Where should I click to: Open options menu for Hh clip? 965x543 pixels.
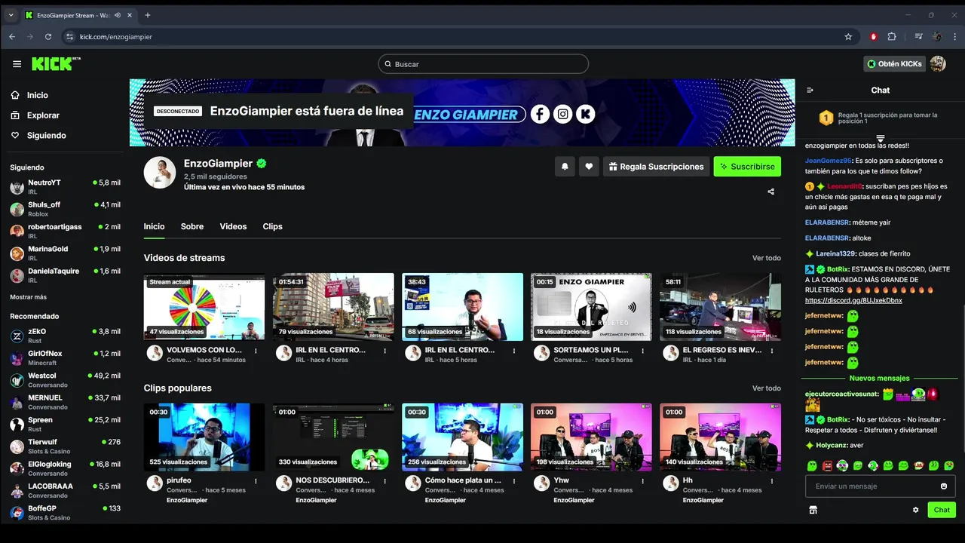coord(771,480)
